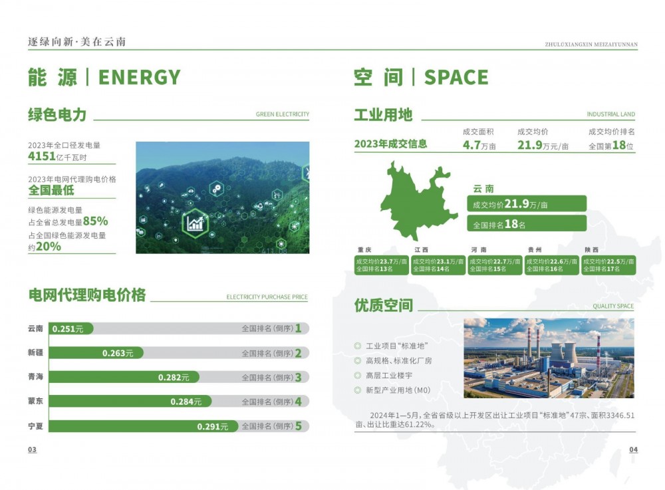
Task: Select the 高层工业楼宇 list item text
Action: pyautogui.click(x=389, y=375)
